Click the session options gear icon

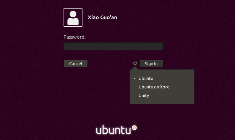[x=135, y=63]
